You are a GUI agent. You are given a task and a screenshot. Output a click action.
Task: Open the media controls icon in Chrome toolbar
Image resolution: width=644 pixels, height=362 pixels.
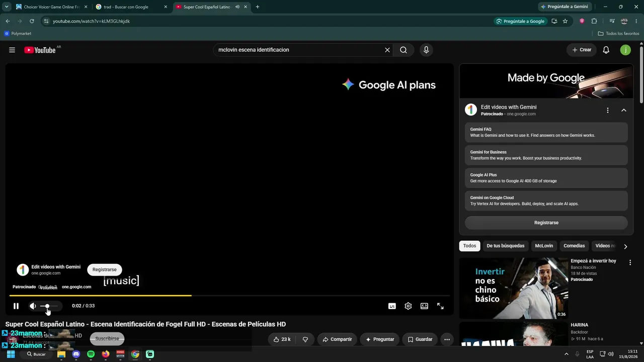(612, 21)
